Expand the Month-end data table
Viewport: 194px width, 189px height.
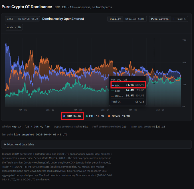(96, 144)
